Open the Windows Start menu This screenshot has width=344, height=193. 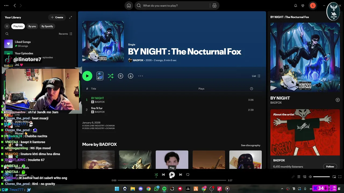(x=117, y=189)
